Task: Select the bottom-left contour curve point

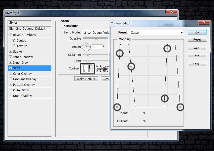Action: (x=117, y=107)
